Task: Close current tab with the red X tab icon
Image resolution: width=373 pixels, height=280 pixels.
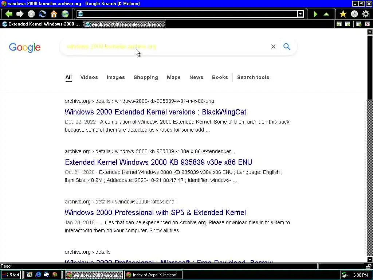Action: (367, 24)
